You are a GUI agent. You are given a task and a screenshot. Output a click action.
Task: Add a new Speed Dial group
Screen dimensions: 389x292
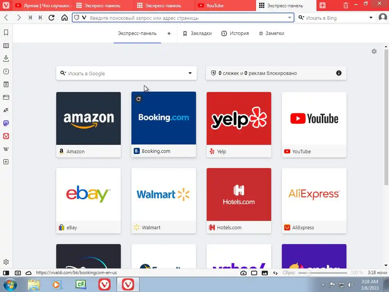[169, 33]
